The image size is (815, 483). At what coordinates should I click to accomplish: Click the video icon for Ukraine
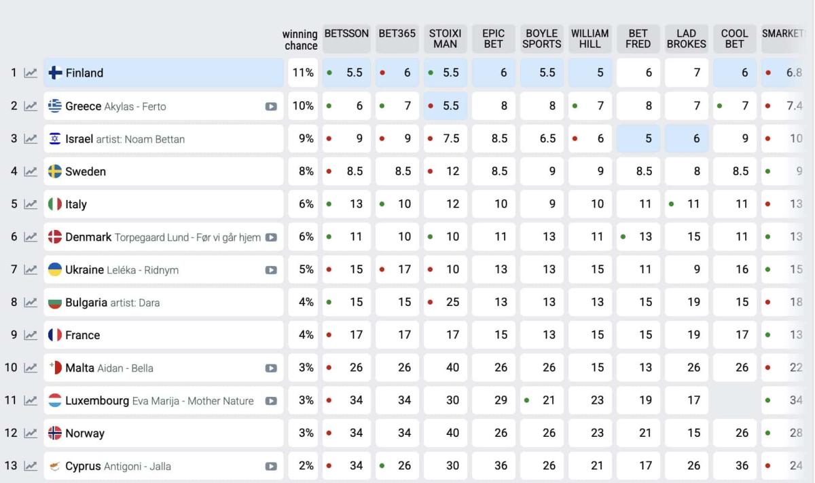(x=271, y=270)
